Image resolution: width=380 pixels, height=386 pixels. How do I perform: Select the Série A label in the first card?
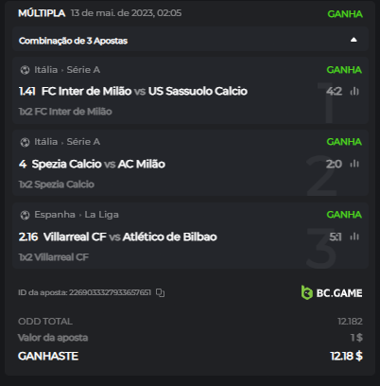(x=83, y=70)
